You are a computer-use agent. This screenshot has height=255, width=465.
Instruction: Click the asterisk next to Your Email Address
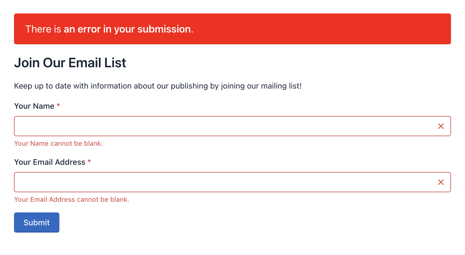pyautogui.click(x=89, y=162)
